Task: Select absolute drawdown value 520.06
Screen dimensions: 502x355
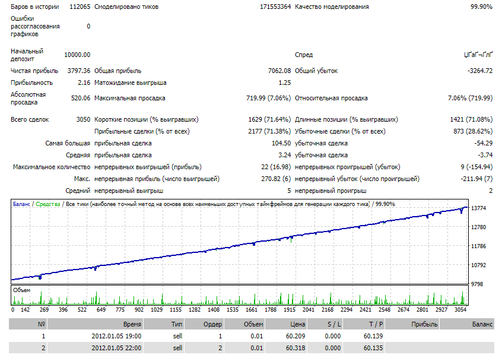Action: pos(81,98)
